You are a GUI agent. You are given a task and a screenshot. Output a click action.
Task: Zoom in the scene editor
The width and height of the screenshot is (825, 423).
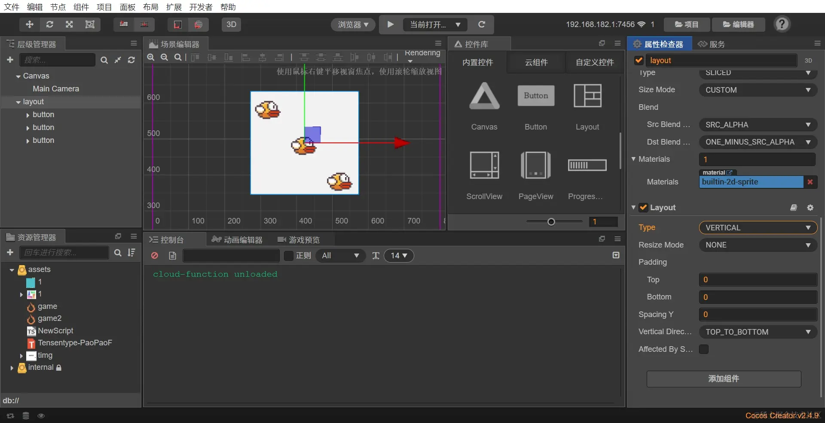pyautogui.click(x=151, y=57)
